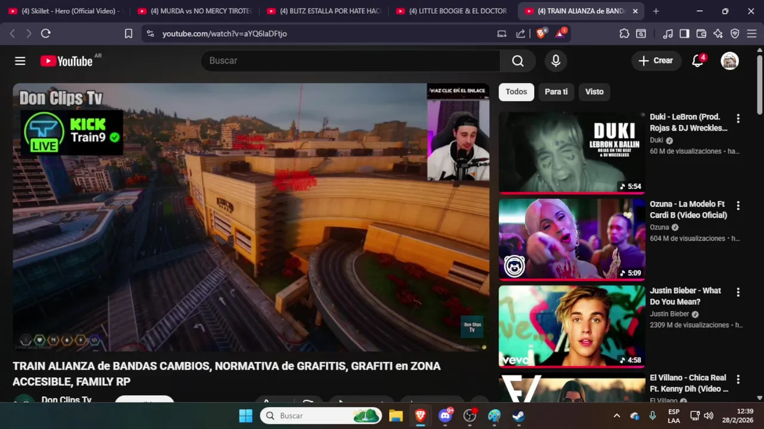Go forward in browser history

pos(29,34)
